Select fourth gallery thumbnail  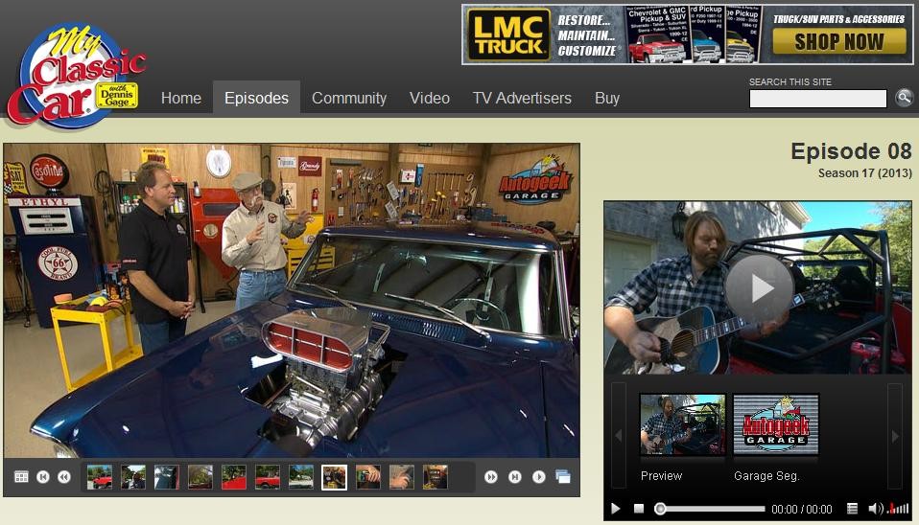point(200,477)
